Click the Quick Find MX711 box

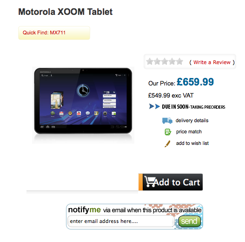coord(54,33)
